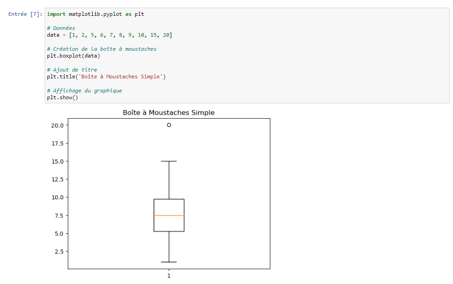Click the outlier circle at value 20
The image size is (453, 284).
click(169, 125)
